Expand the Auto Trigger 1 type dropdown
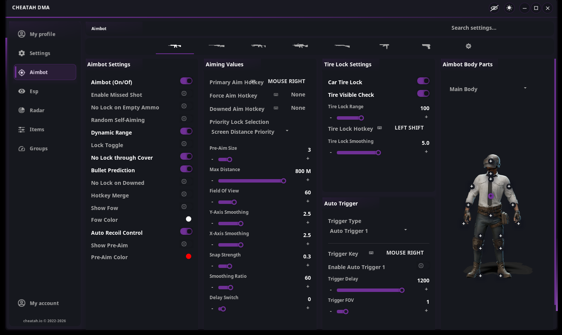 click(x=368, y=231)
